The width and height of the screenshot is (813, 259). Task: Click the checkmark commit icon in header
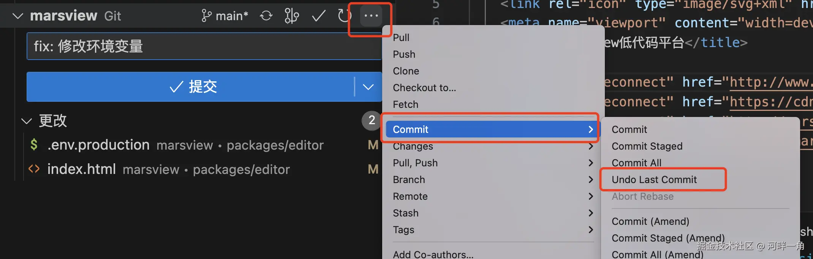318,16
